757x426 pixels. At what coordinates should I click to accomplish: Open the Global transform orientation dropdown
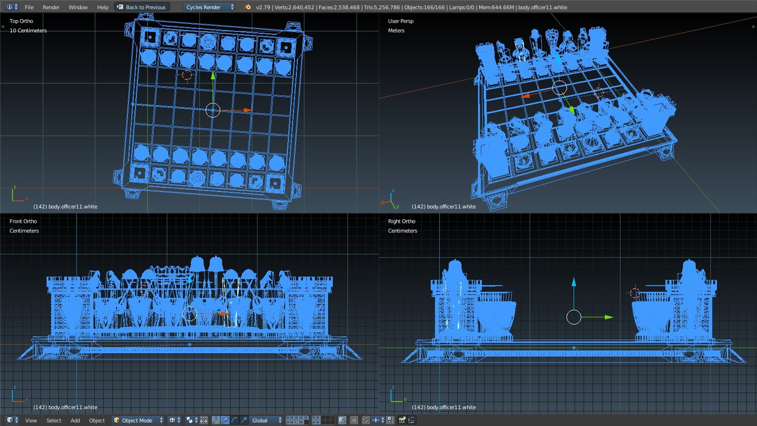click(x=266, y=420)
